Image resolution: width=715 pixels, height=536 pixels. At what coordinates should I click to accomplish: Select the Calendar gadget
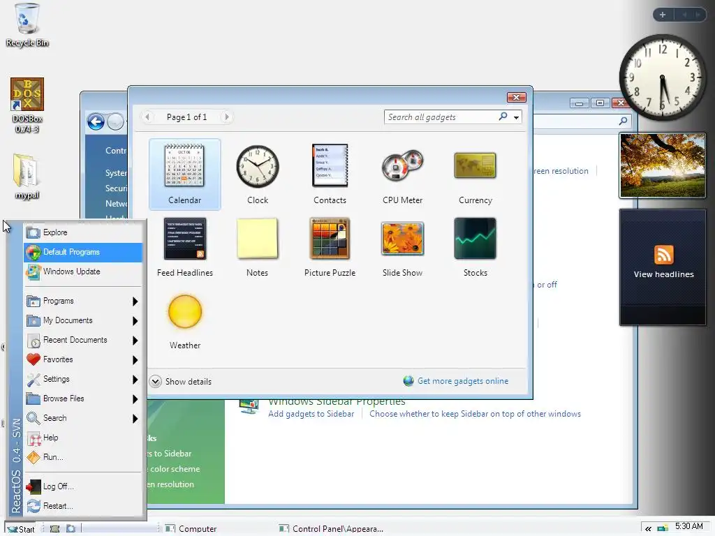[184, 174]
